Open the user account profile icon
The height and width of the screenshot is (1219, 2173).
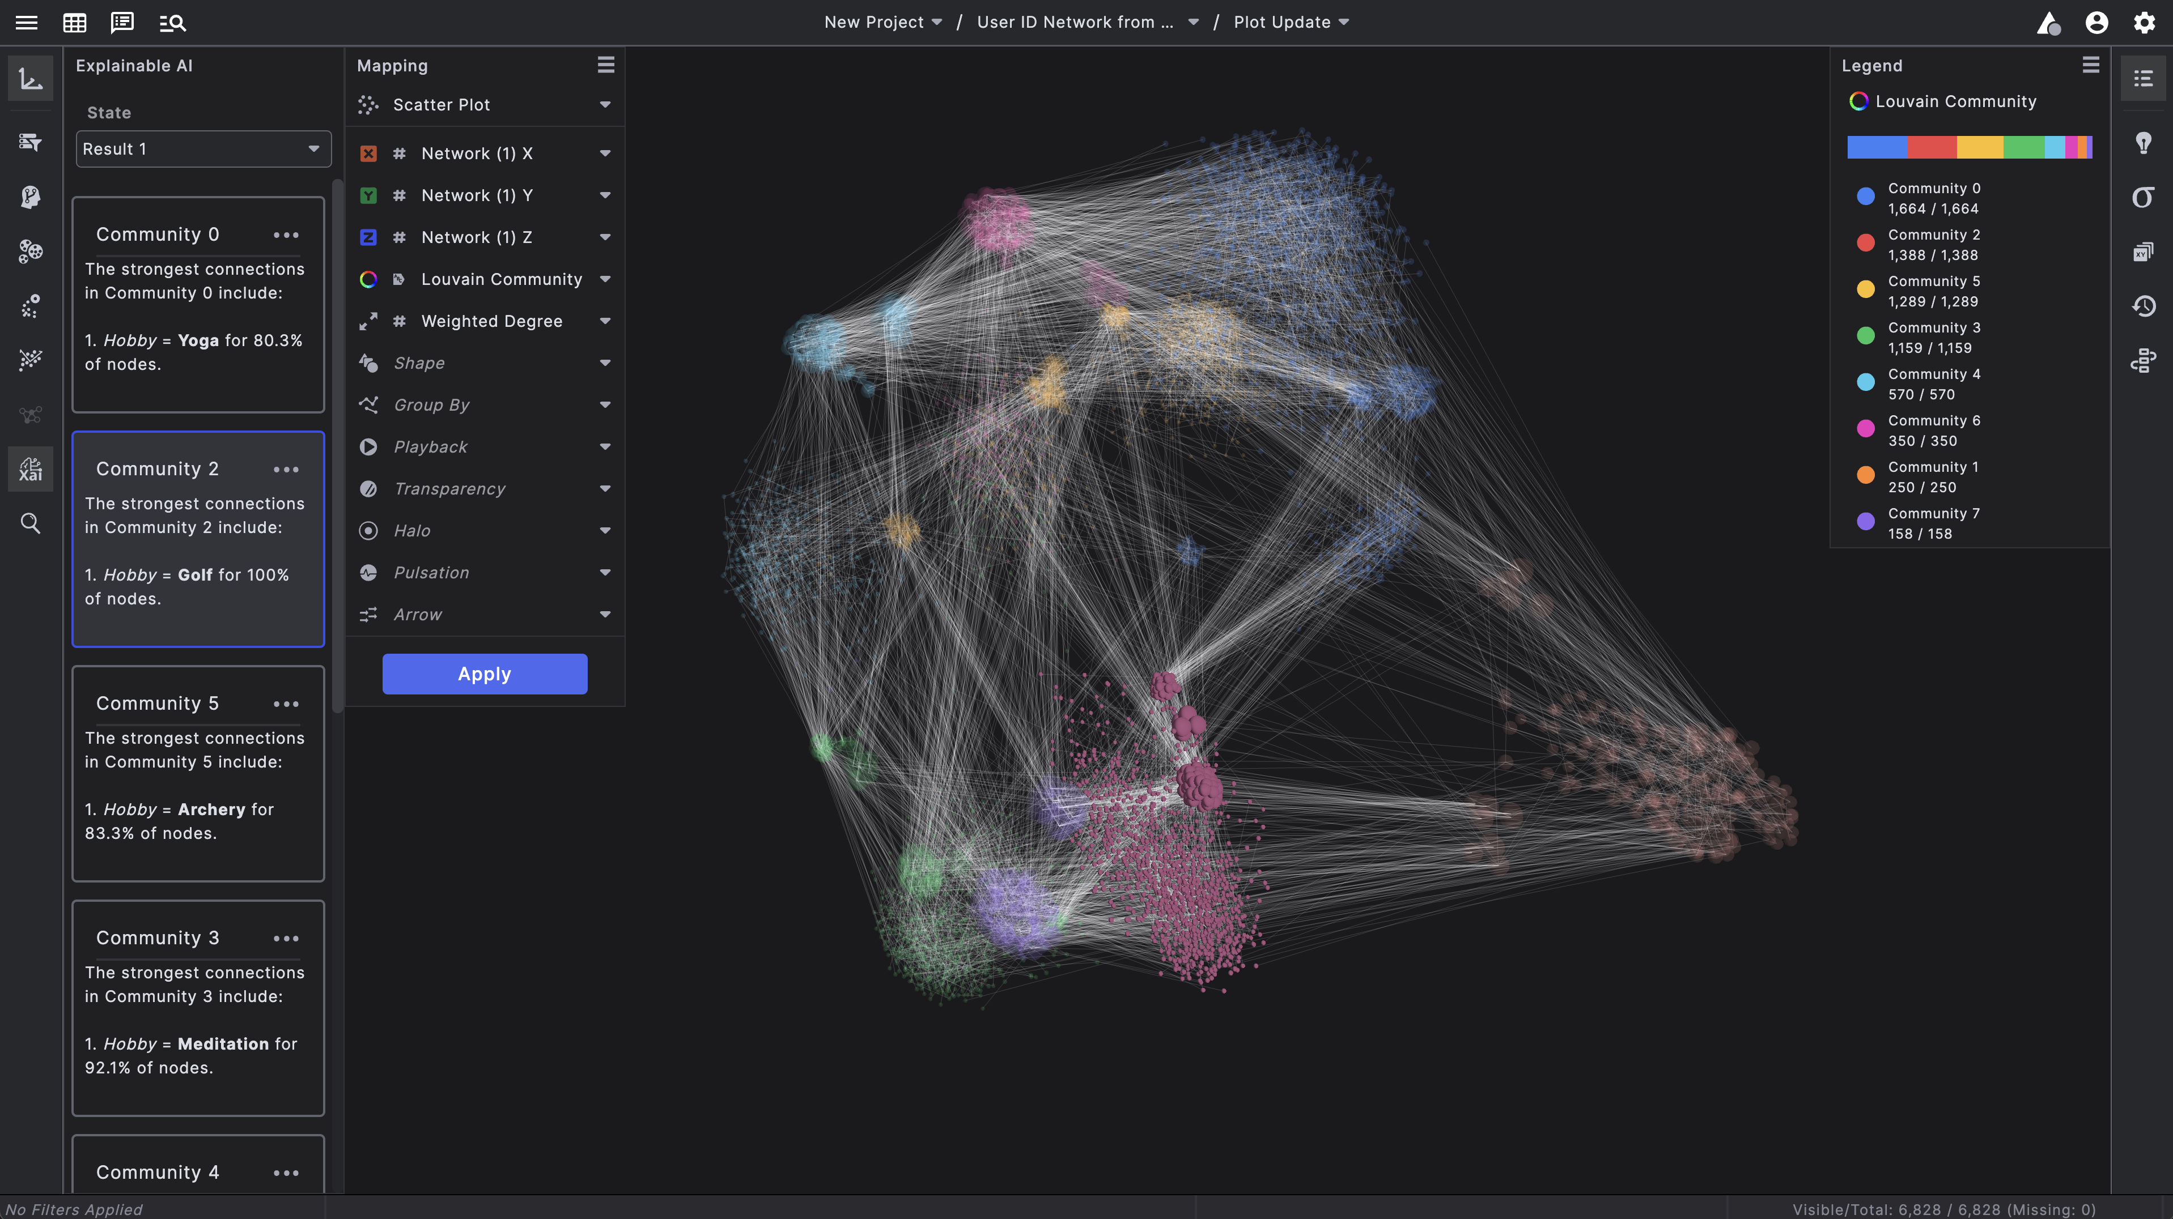[2096, 23]
